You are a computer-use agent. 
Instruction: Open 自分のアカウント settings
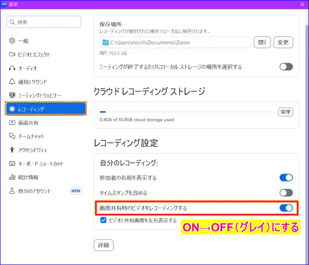click(x=45, y=190)
